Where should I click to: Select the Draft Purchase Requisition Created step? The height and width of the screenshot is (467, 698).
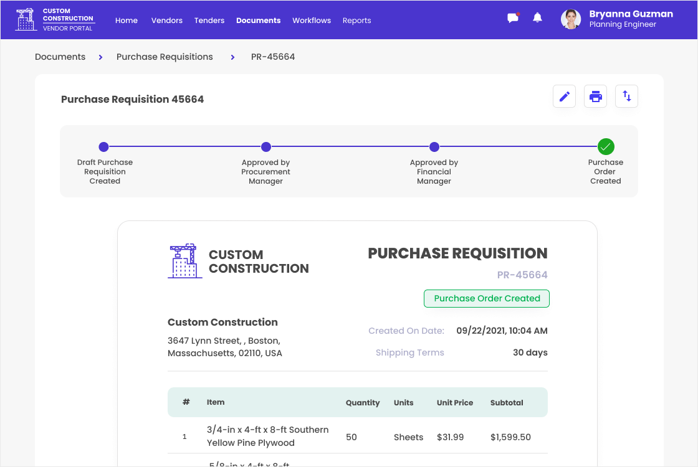click(104, 148)
